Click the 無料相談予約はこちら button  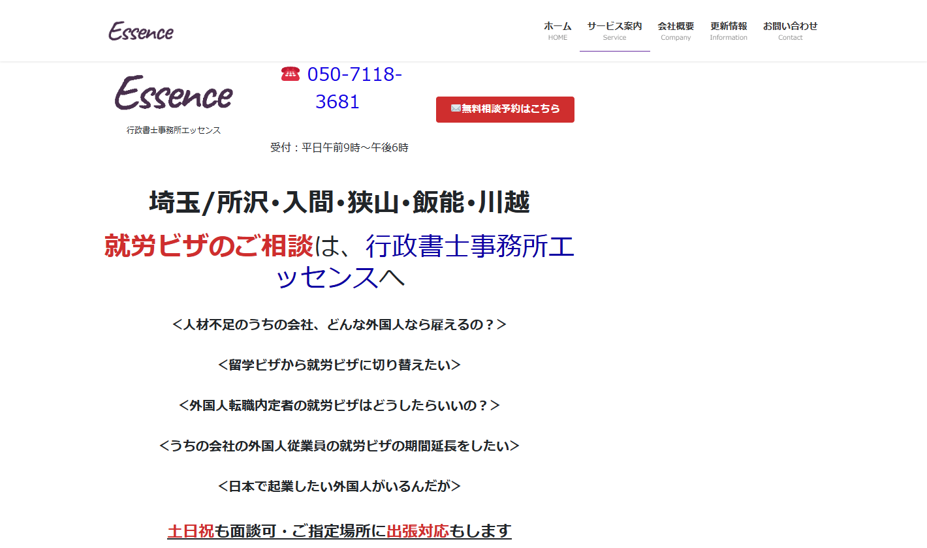[505, 109]
